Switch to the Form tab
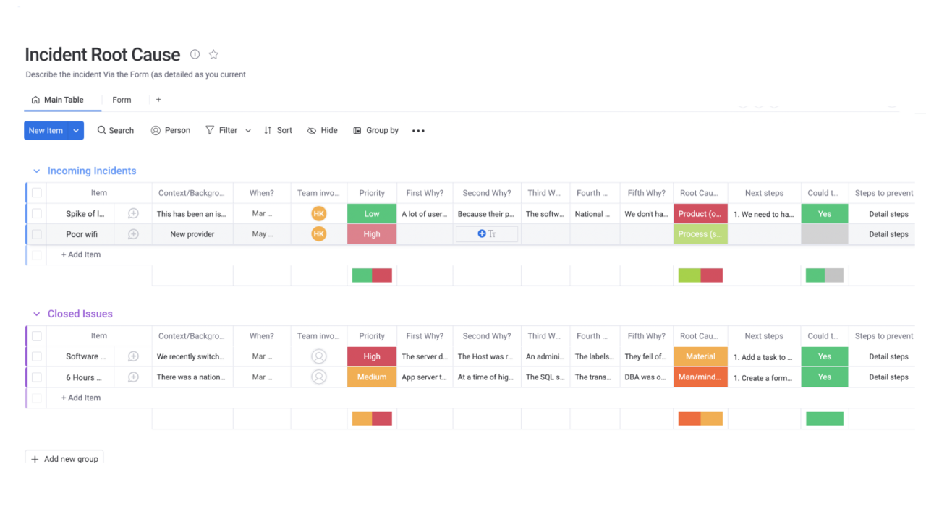This screenshot has width=926, height=506. (122, 100)
